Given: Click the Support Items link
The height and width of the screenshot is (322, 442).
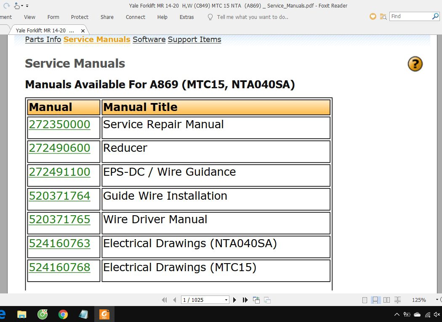Looking at the screenshot, I should (x=194, y=39).
